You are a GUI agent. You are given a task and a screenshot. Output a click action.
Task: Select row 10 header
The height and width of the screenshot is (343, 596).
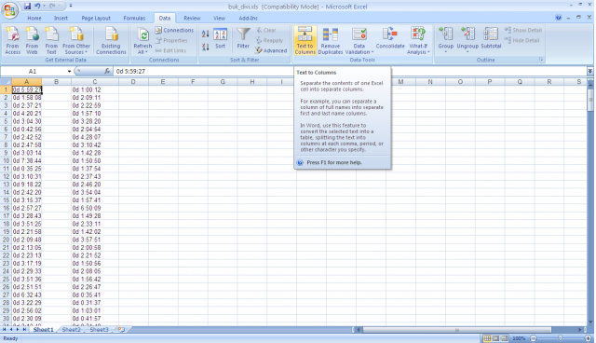(x=6, y=161)
